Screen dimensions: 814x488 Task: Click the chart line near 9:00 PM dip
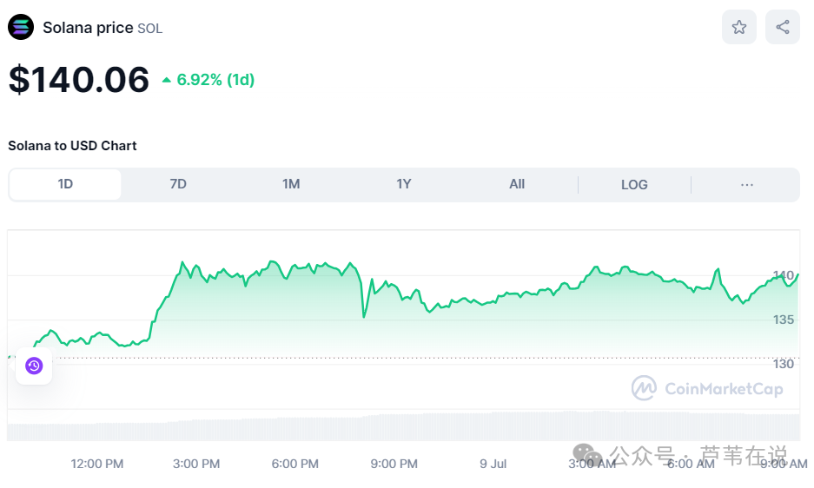click(364, 316)
